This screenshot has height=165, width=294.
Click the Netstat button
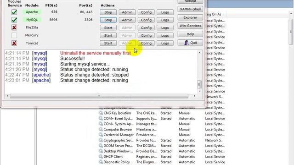(x=190, y=1)
